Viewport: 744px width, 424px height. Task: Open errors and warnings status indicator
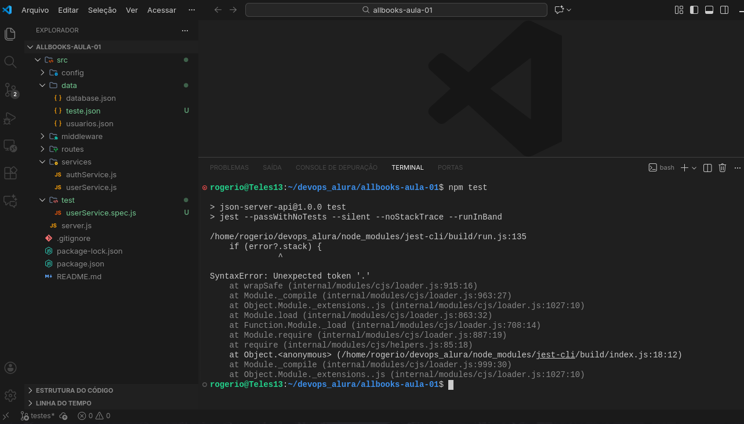[94, 416]
